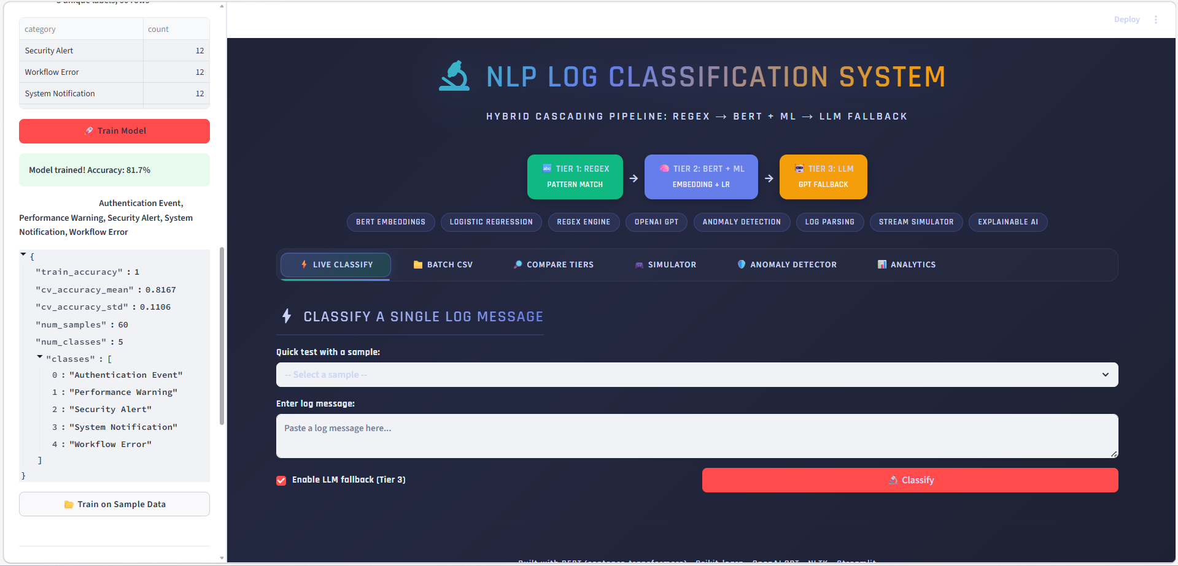
Task: Click the lightning bolt beside Classify heading
Action: (x=287, y=316)
